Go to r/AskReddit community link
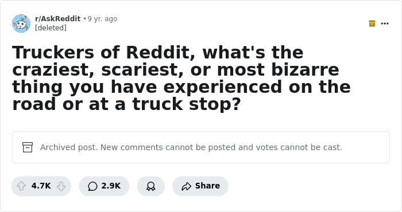The image size is (402, 212). click(x=57, y=19)
